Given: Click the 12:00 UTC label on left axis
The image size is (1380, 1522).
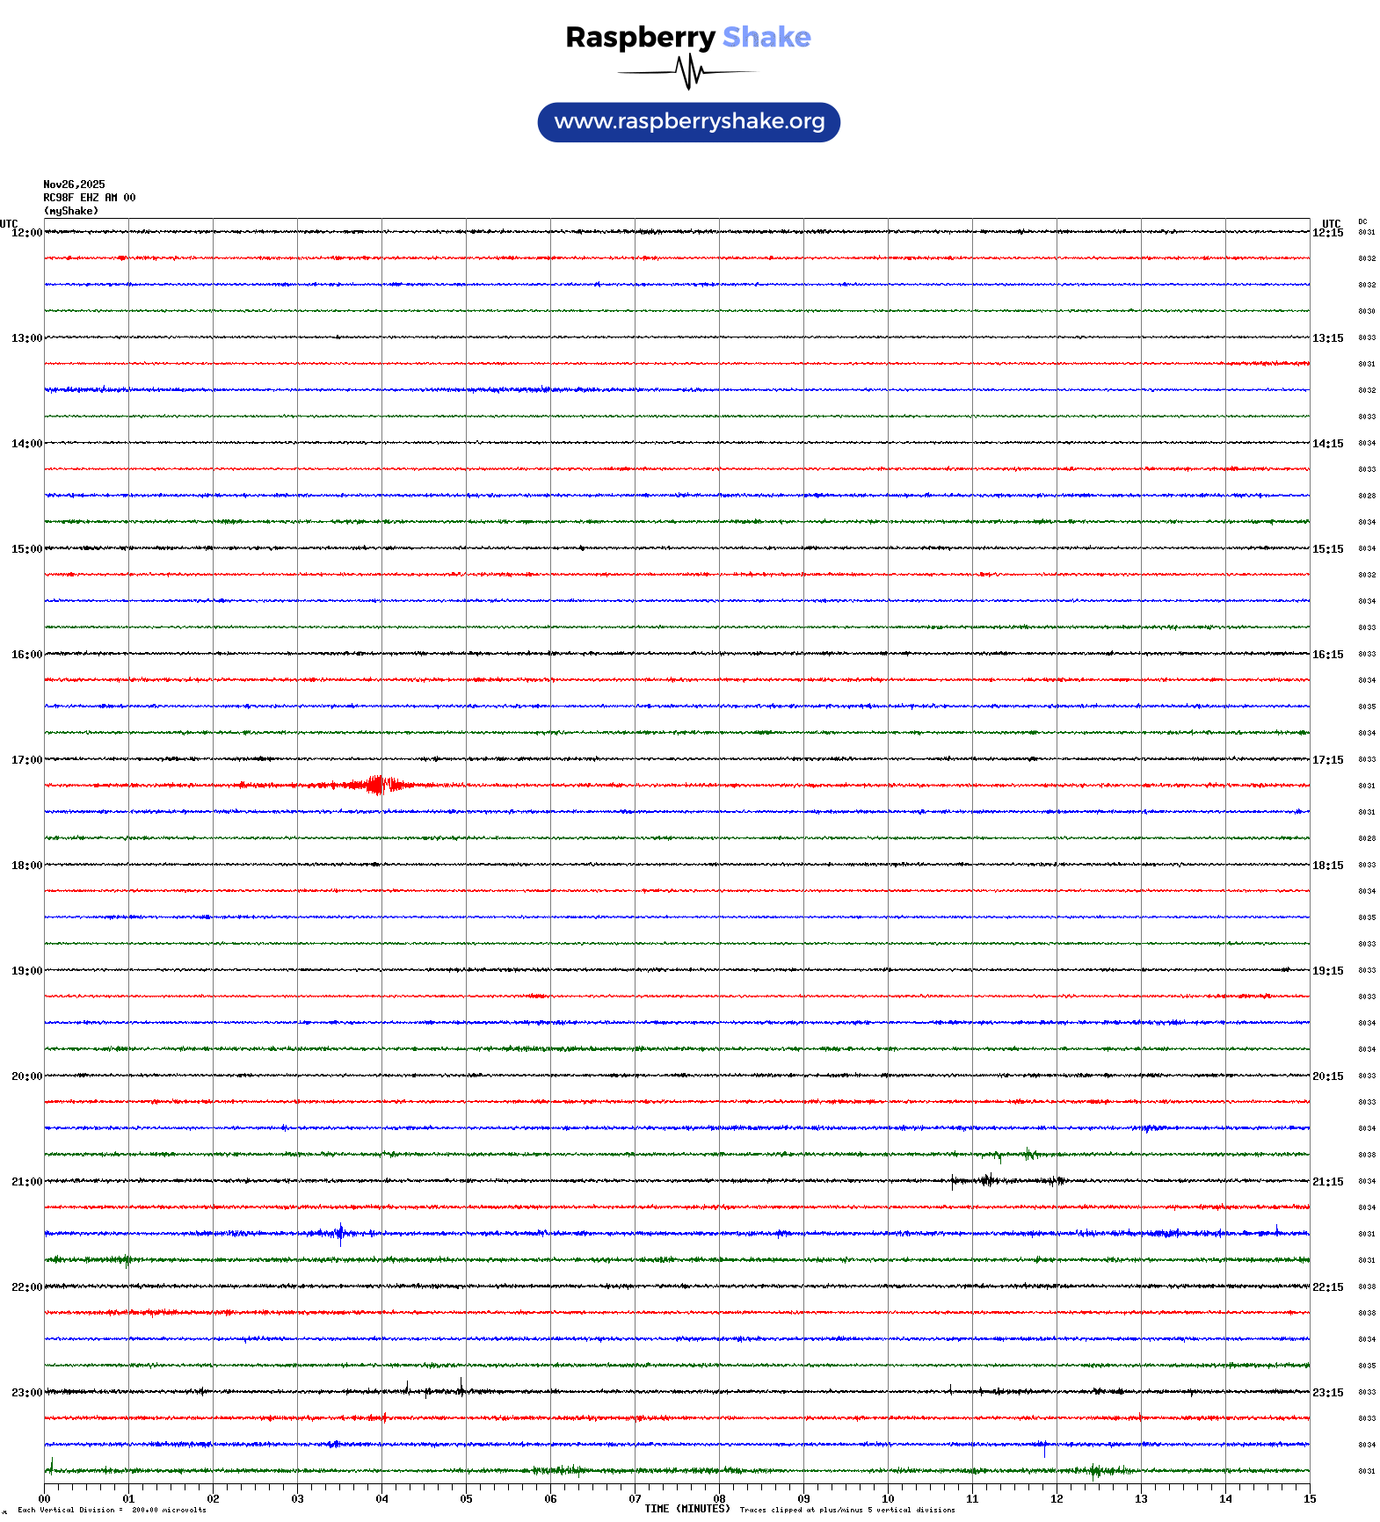Looking at the screenshot, I should click(26, 233).
